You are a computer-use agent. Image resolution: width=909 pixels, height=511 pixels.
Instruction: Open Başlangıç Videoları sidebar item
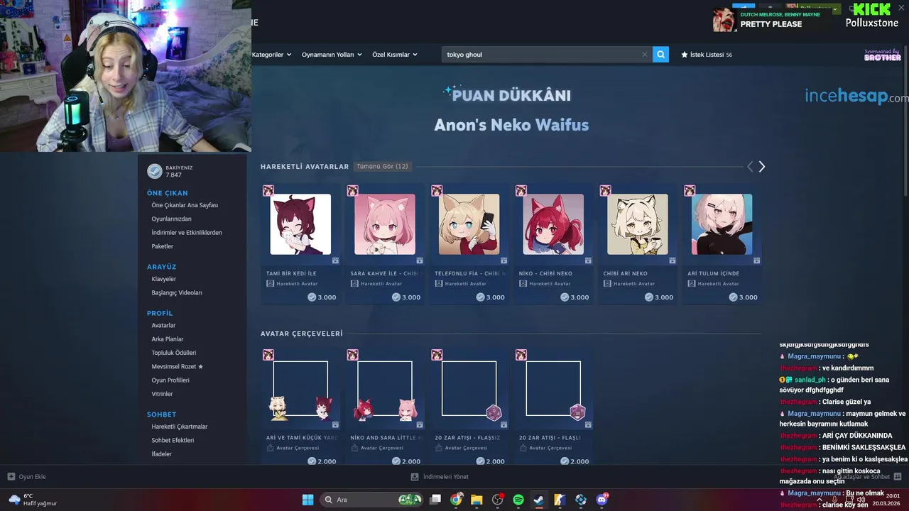(x=177, y=292)
